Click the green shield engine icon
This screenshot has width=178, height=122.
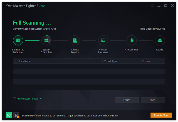pyautogui.click(x=9, y=115)
